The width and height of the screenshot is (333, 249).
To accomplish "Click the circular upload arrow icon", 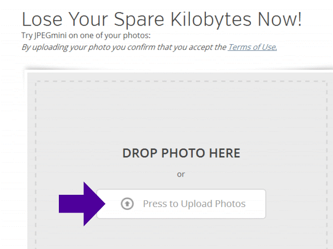I will point(127,204).
